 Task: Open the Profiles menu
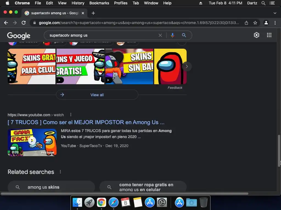[121, 3]
